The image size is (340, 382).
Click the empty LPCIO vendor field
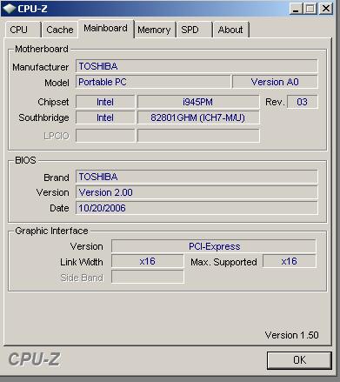click(x=105, y=136)
